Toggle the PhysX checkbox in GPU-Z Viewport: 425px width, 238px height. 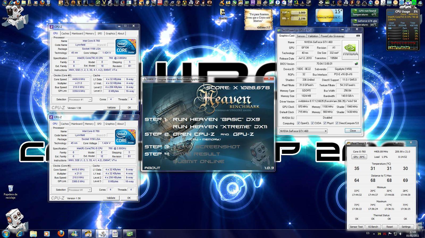tap(325, 123)
